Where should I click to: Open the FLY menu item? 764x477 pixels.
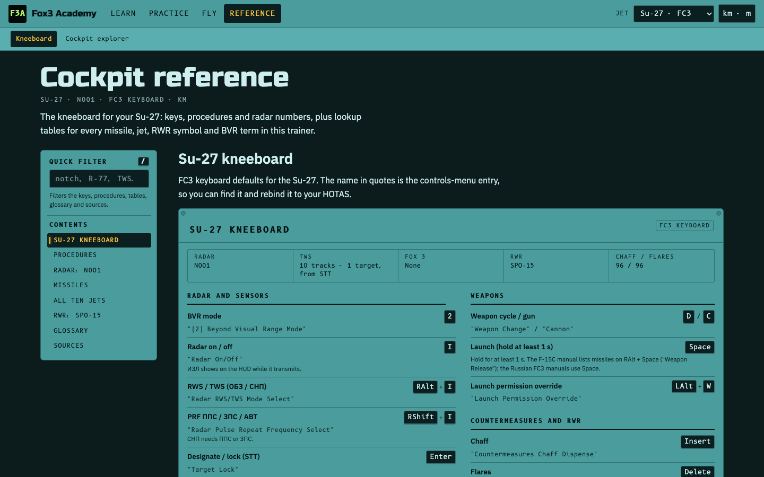(x=210, y=13)
